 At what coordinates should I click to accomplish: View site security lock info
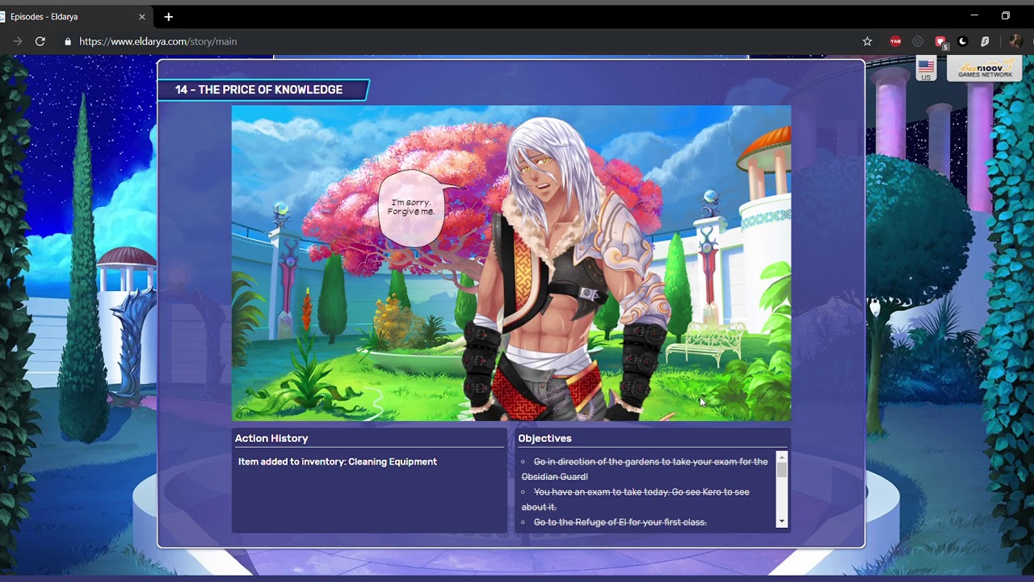coord(68,41)
